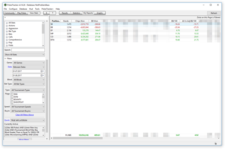Click the horizontal scrollbar under the report table
The height and width of the screenshot is (149, 225).
[x=78, y=138]
